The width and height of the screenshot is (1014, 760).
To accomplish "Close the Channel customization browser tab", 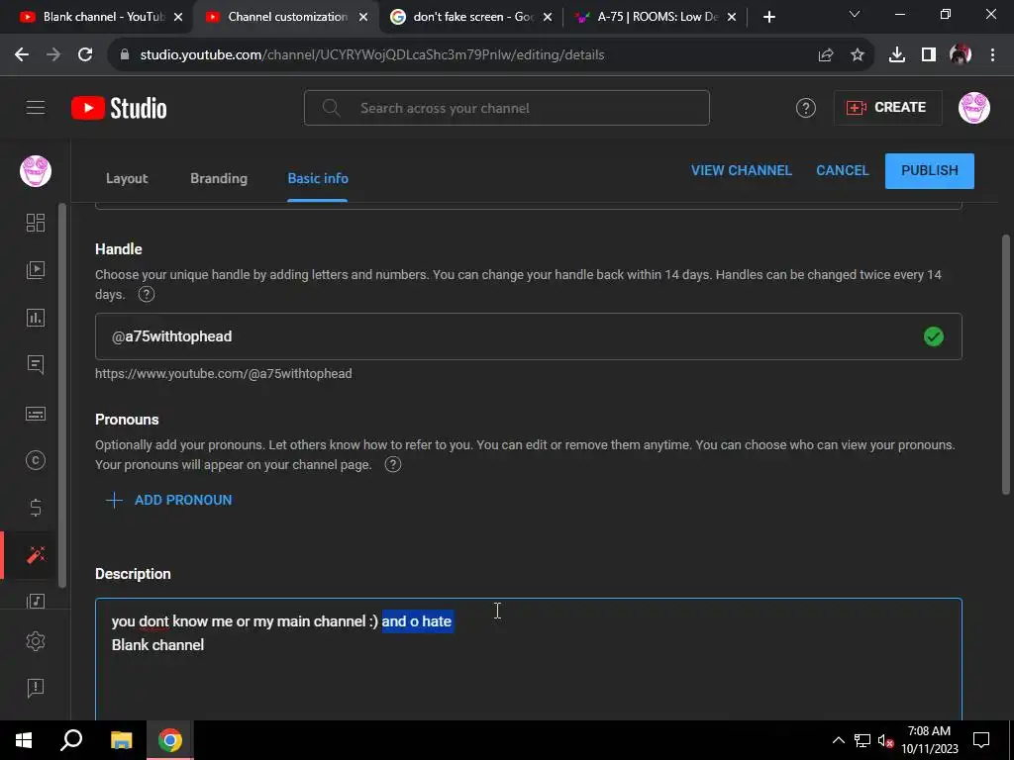I will [363, 18].
